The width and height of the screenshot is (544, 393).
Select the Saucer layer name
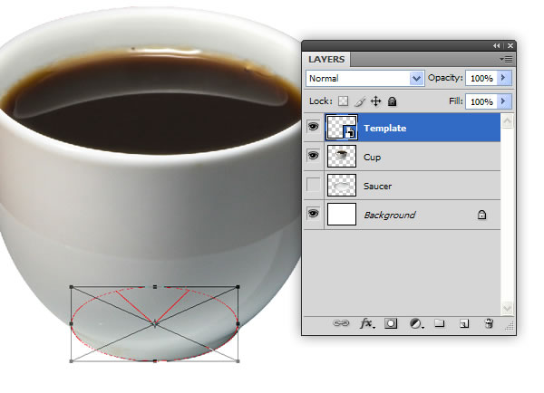(377, 187)
